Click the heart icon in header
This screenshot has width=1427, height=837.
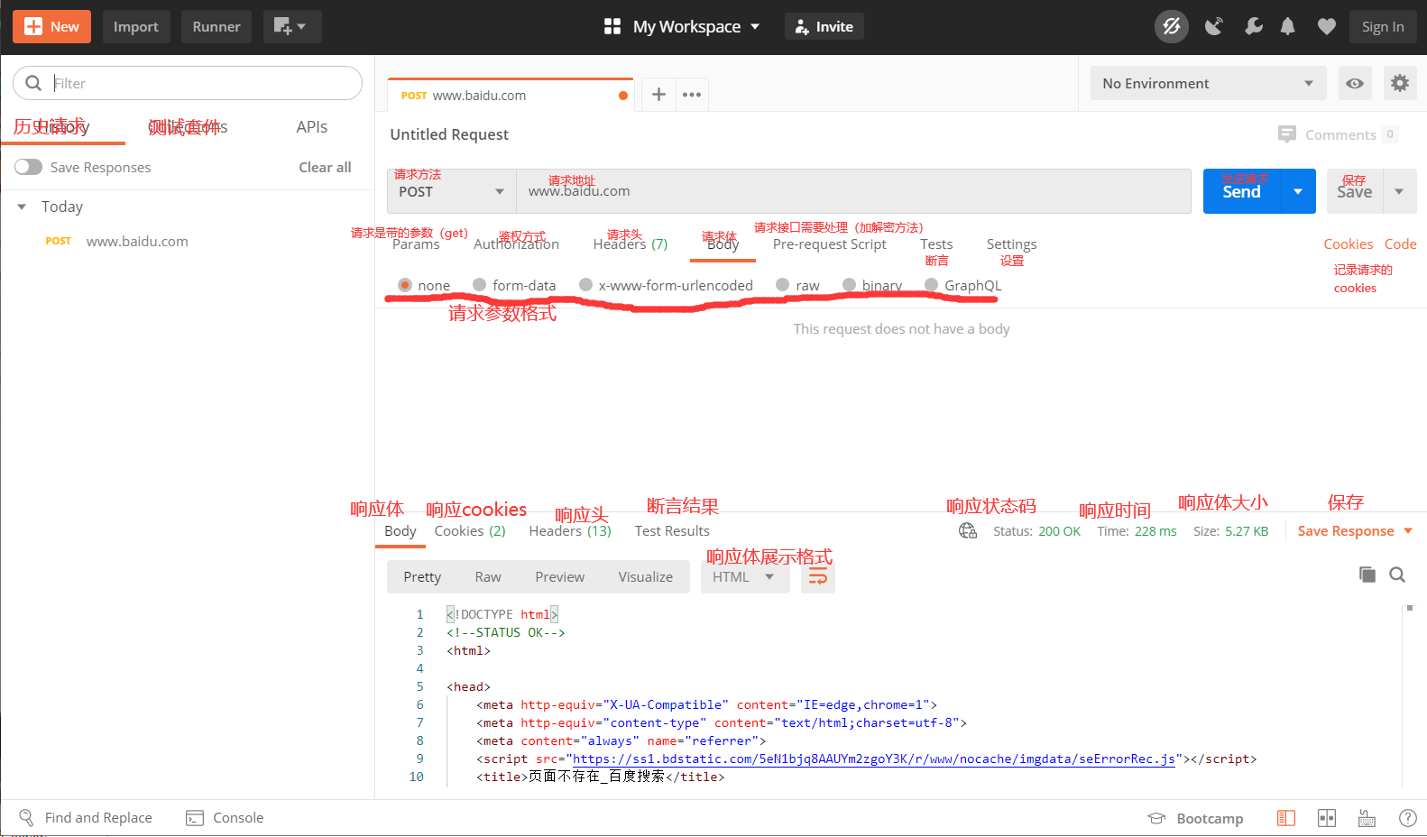(x=1326, y=27)
